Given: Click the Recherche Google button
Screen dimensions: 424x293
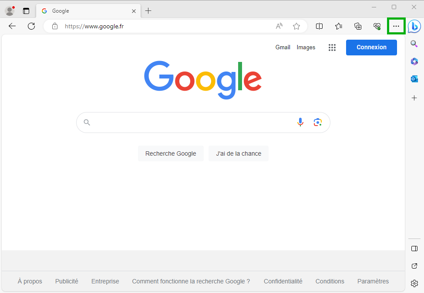Looking at the screenshot, I should (171, 153).
